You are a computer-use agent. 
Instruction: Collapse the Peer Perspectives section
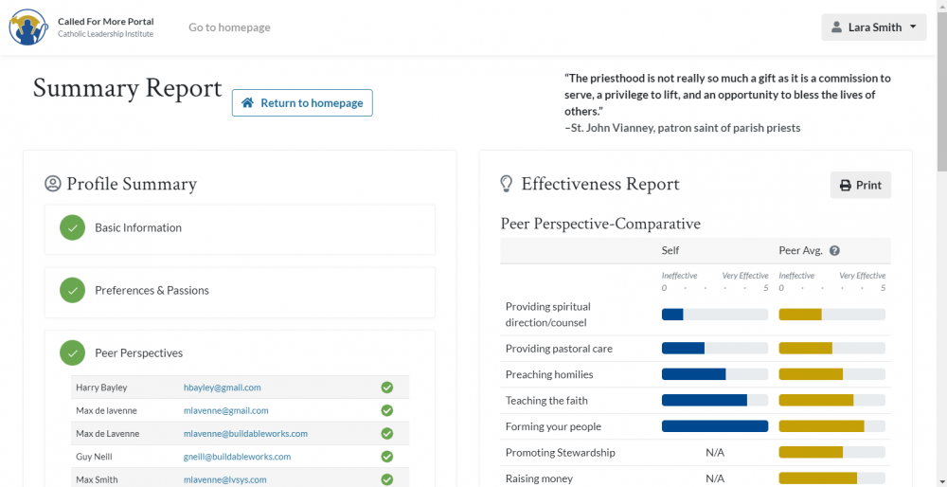coord(240,352)
